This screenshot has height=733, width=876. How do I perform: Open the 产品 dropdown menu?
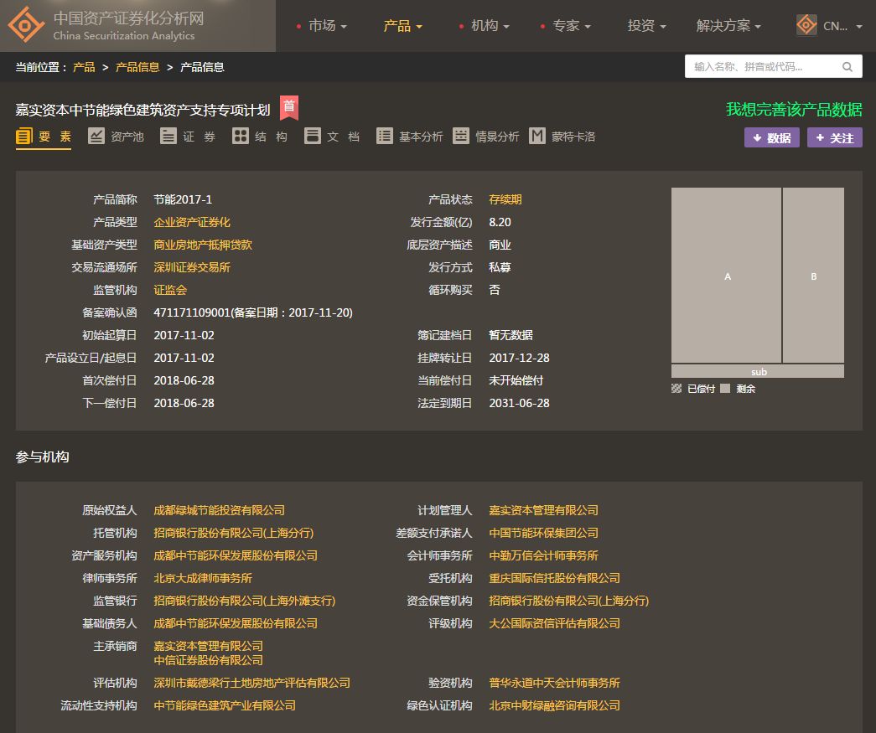(x=403, y=26)
